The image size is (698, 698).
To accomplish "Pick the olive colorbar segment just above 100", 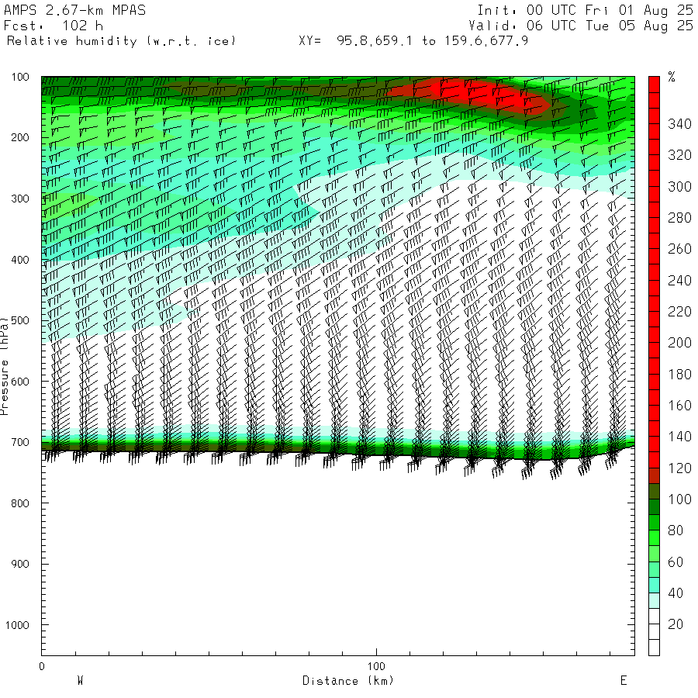I will pyautogui.click(x=654, y=492).
